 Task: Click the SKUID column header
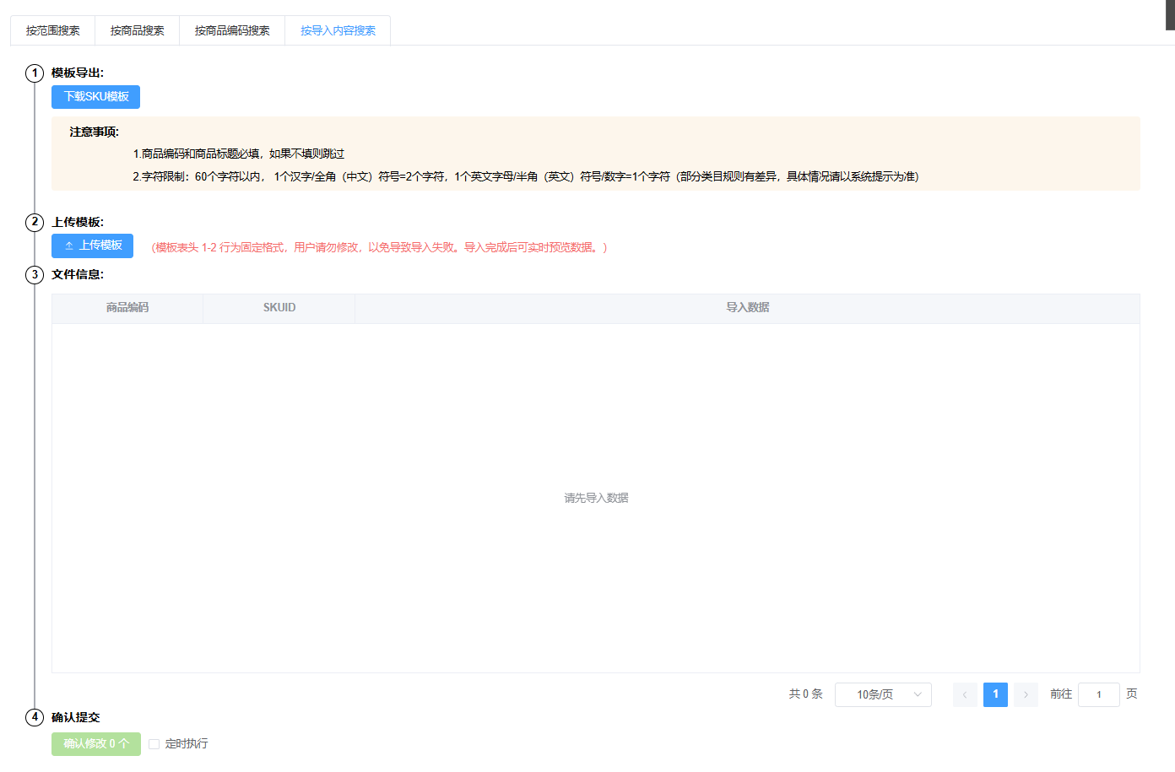coord(279,308)
